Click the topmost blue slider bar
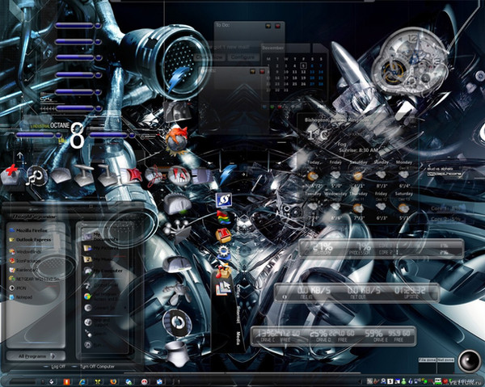The image size is (485, 387). tap(78, 26)
